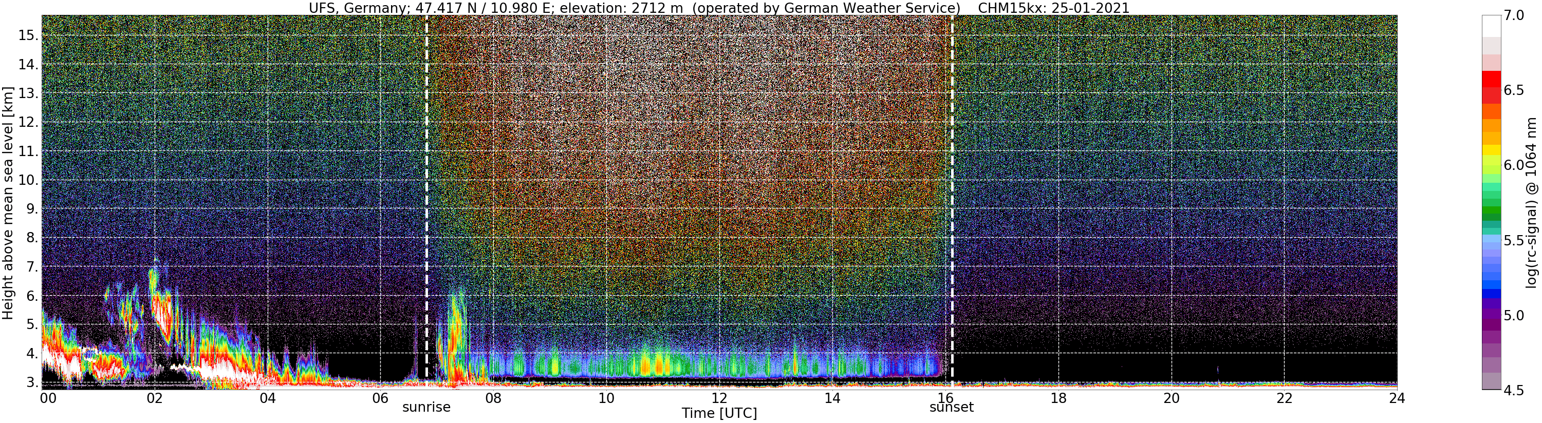Click the 8. height tick label
This screenshot has height=423, width=1542.
pos(32,238)
